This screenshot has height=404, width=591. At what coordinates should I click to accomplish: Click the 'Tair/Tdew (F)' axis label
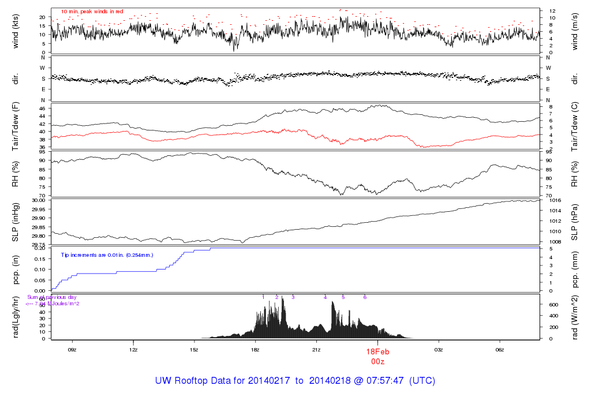click(x=16, y=126)
